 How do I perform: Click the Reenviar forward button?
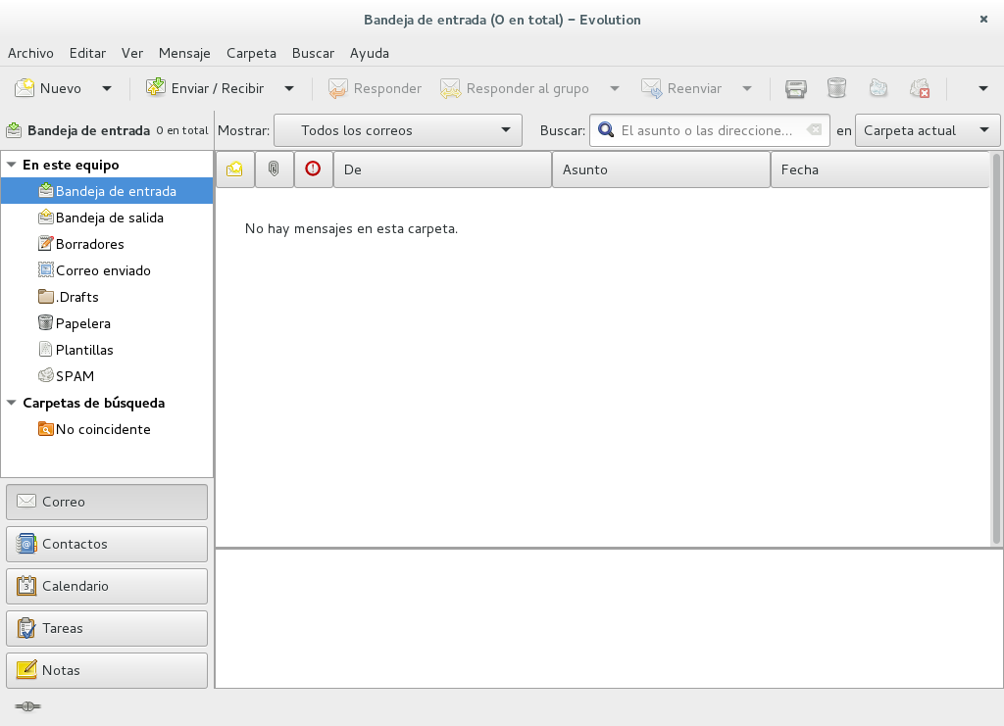coord(681,88)
